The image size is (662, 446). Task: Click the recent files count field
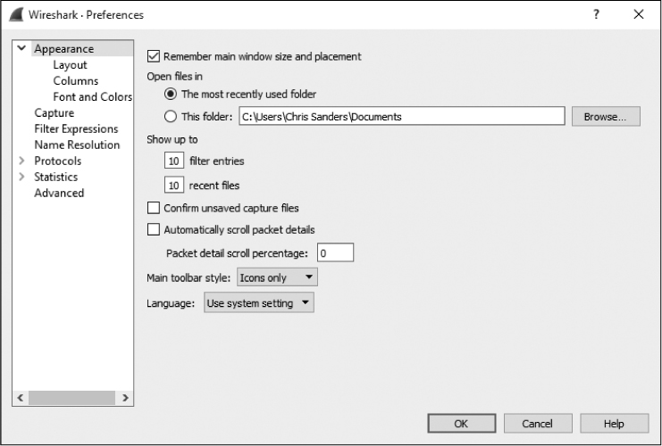coord(174,185)
